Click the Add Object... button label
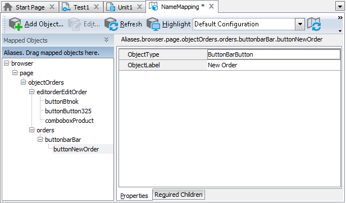Image resolution: width=346 pixels, height=203 pixels. pyautogui.click(x=44, y=24)
